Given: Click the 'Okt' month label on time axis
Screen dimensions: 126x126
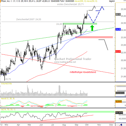Looking at the screenshot, I should pos(87,125).
